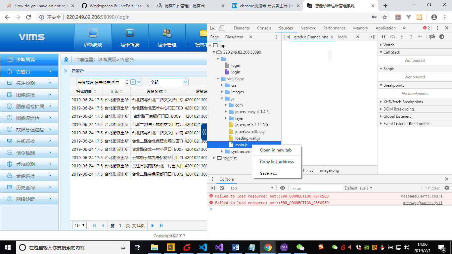Screen dimensions: 452x254
Task: Select Save as... from the context menu
Action: tap(268, 173)
